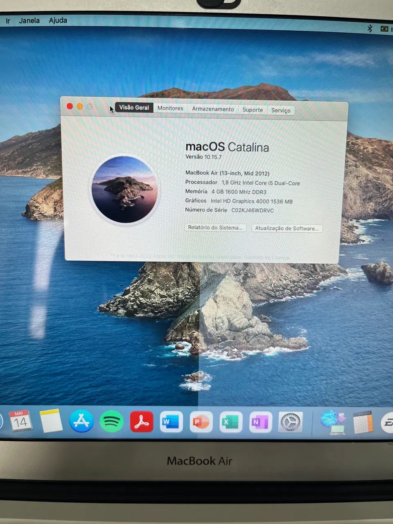
Task: Open Microsoft OneNote from the Dock
Action: point(260,422)
